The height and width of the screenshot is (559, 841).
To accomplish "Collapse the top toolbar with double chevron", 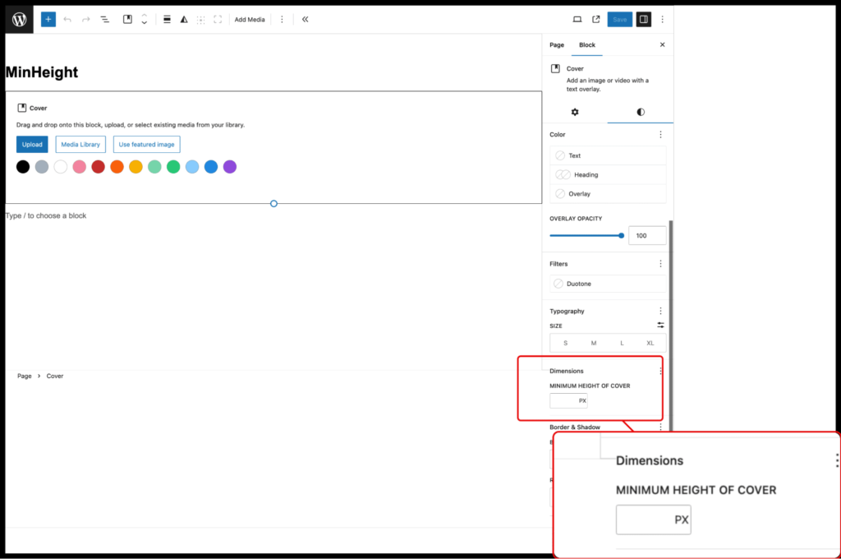I will [x=305, y=19].
